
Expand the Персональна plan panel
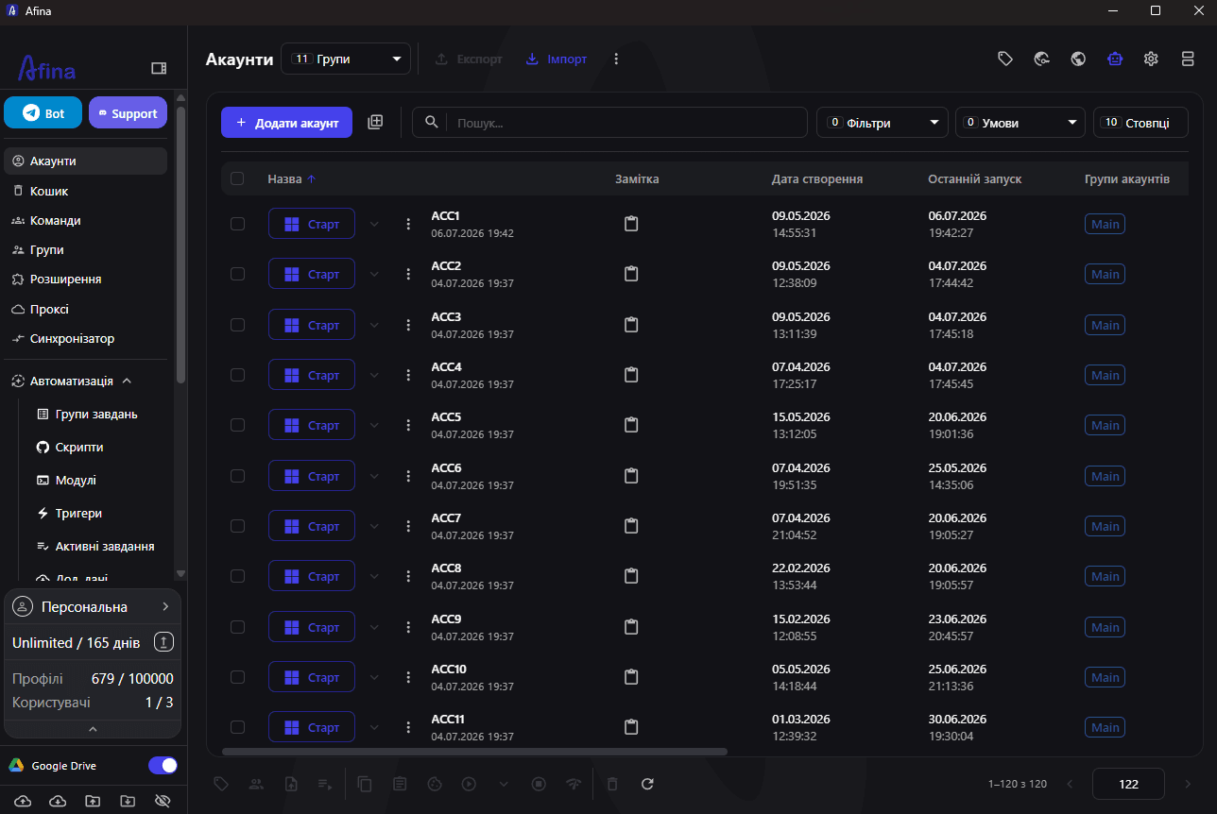tap(93, 606)
